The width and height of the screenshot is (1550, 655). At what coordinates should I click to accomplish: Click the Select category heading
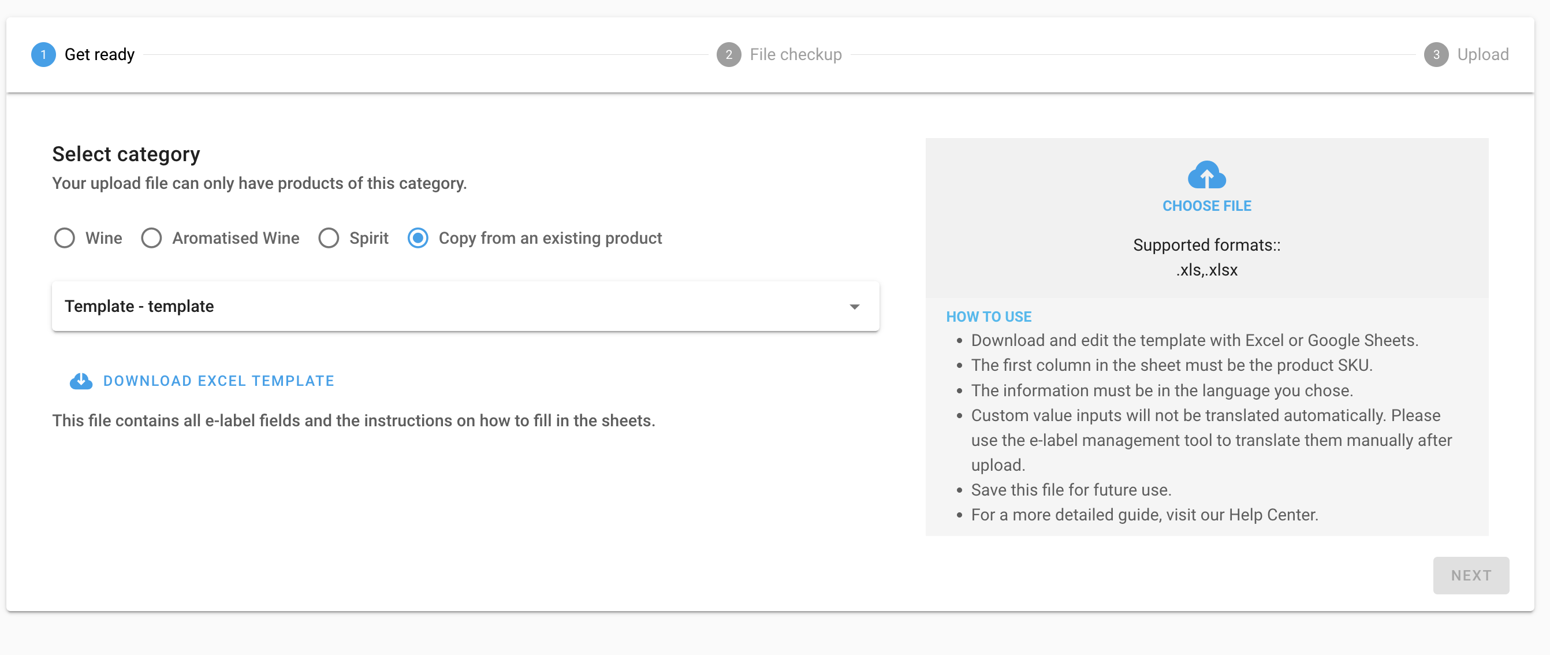pos(126,154)
